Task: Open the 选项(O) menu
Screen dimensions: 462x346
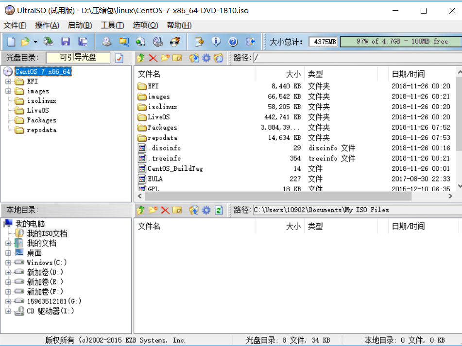Action: (145, 25)
